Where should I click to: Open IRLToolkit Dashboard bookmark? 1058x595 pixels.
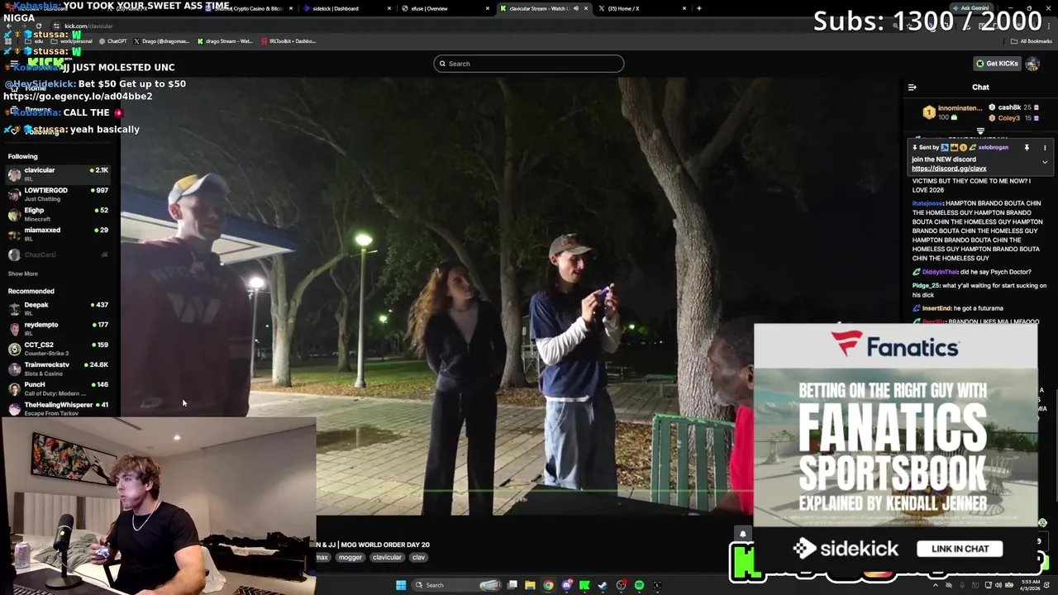point(288,40)
